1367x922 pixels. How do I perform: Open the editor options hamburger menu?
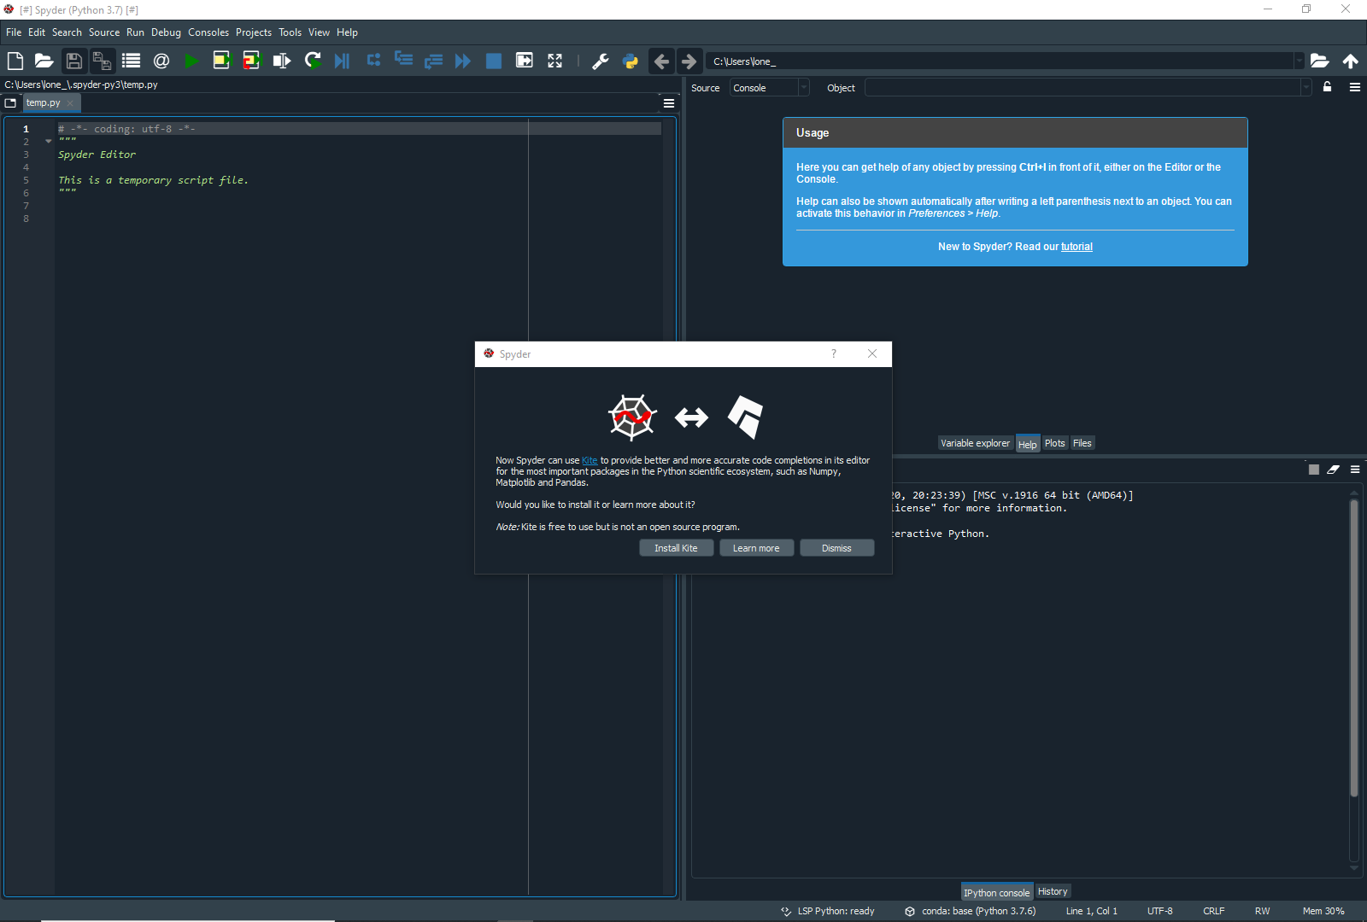point(668,102)
